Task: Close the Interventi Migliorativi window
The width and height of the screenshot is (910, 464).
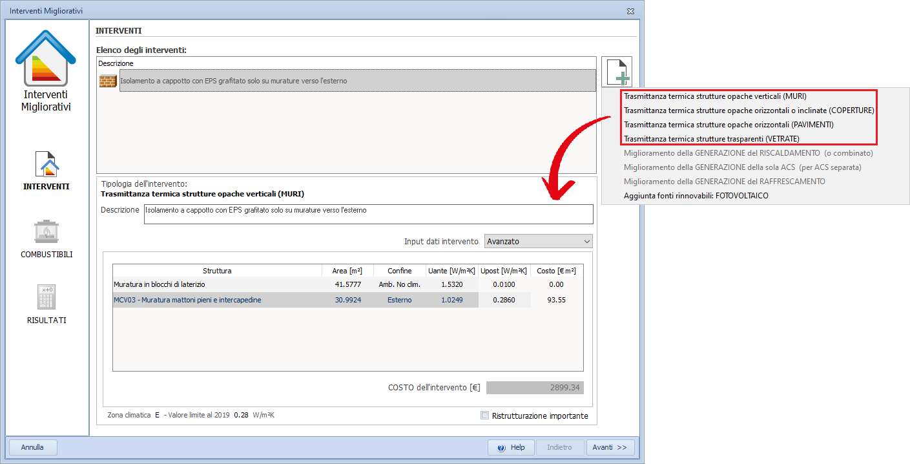Action: point(630,11)
